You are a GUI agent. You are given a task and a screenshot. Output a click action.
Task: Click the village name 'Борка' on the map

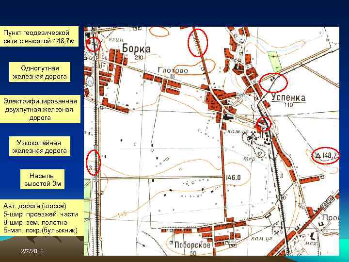coord(136,49)
